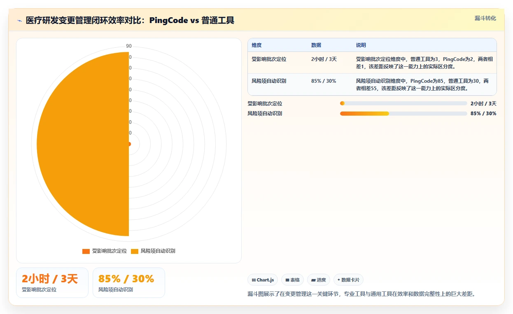The image size is (513, 314).
Task: Click table cell 受影响批次定位
Action: tap(269, 59)
